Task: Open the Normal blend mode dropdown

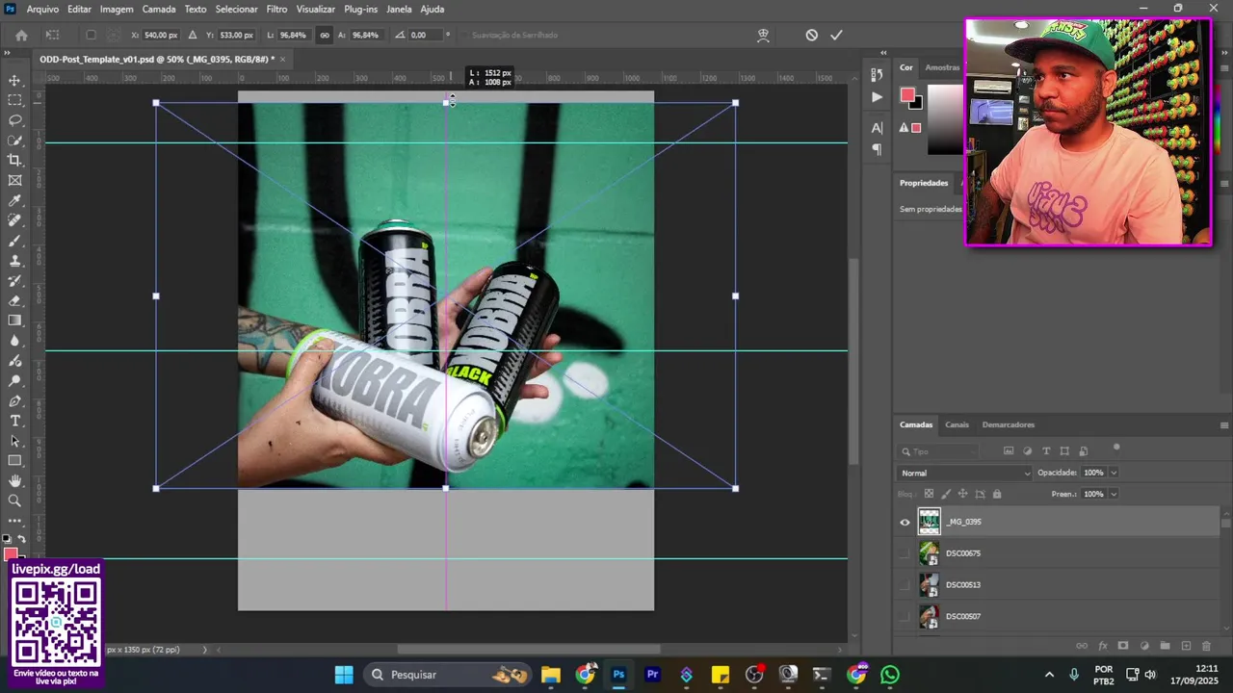Action: click(x=964, y=473)
